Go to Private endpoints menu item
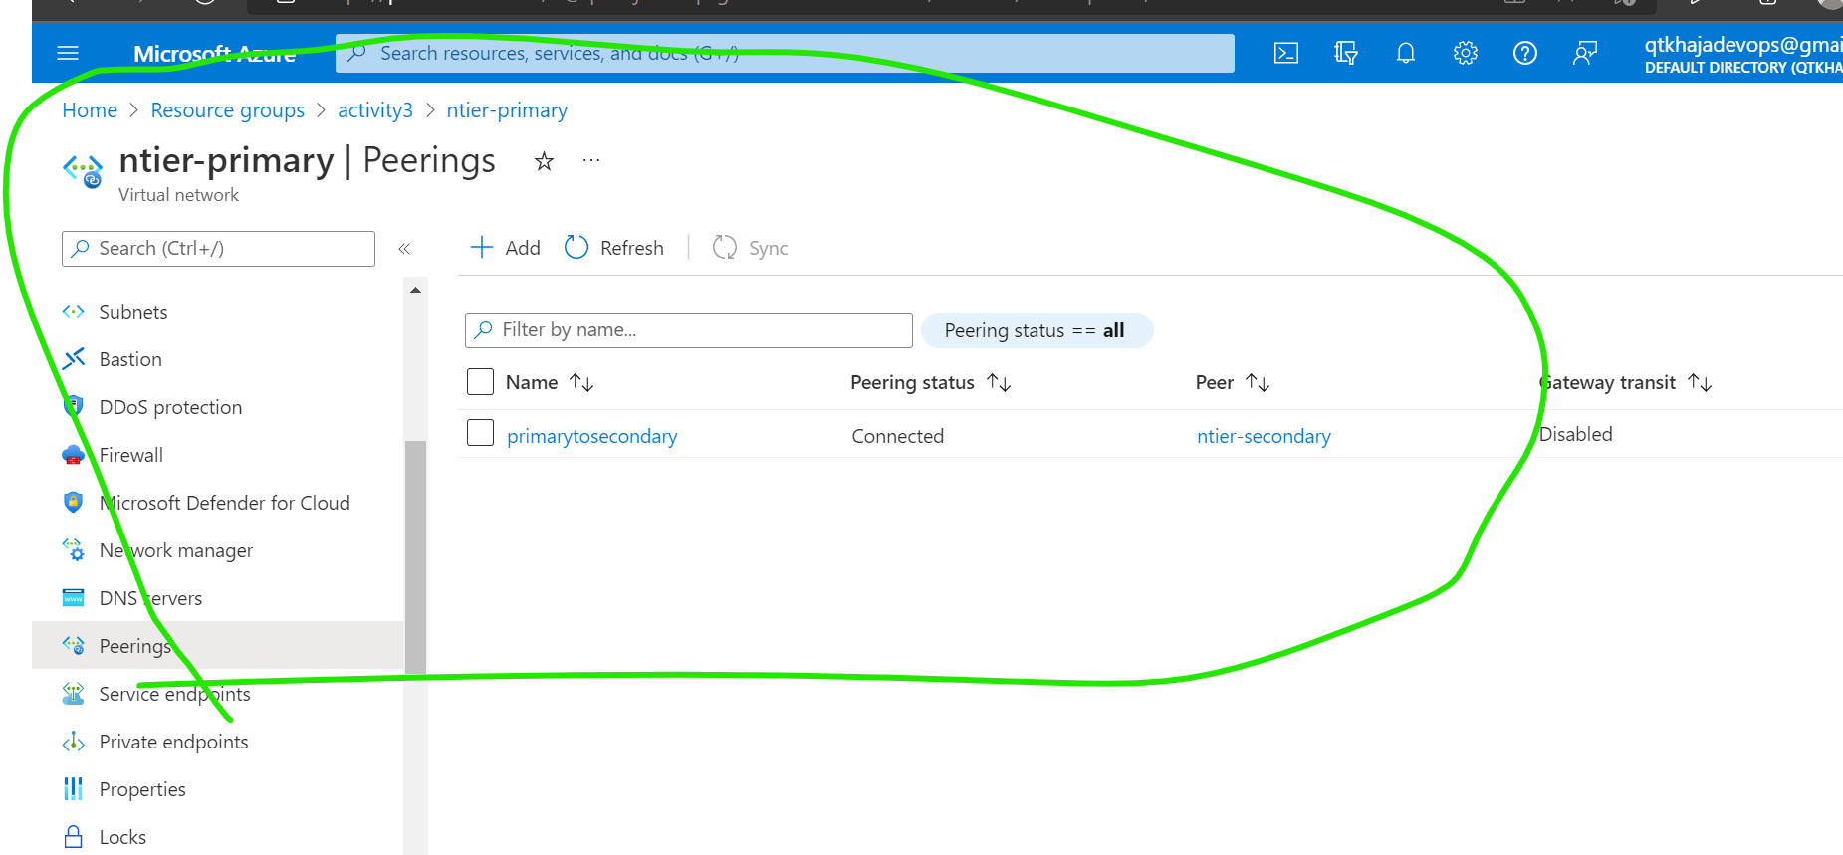This screenshot has height=855, width=1843. coord(173,742)
